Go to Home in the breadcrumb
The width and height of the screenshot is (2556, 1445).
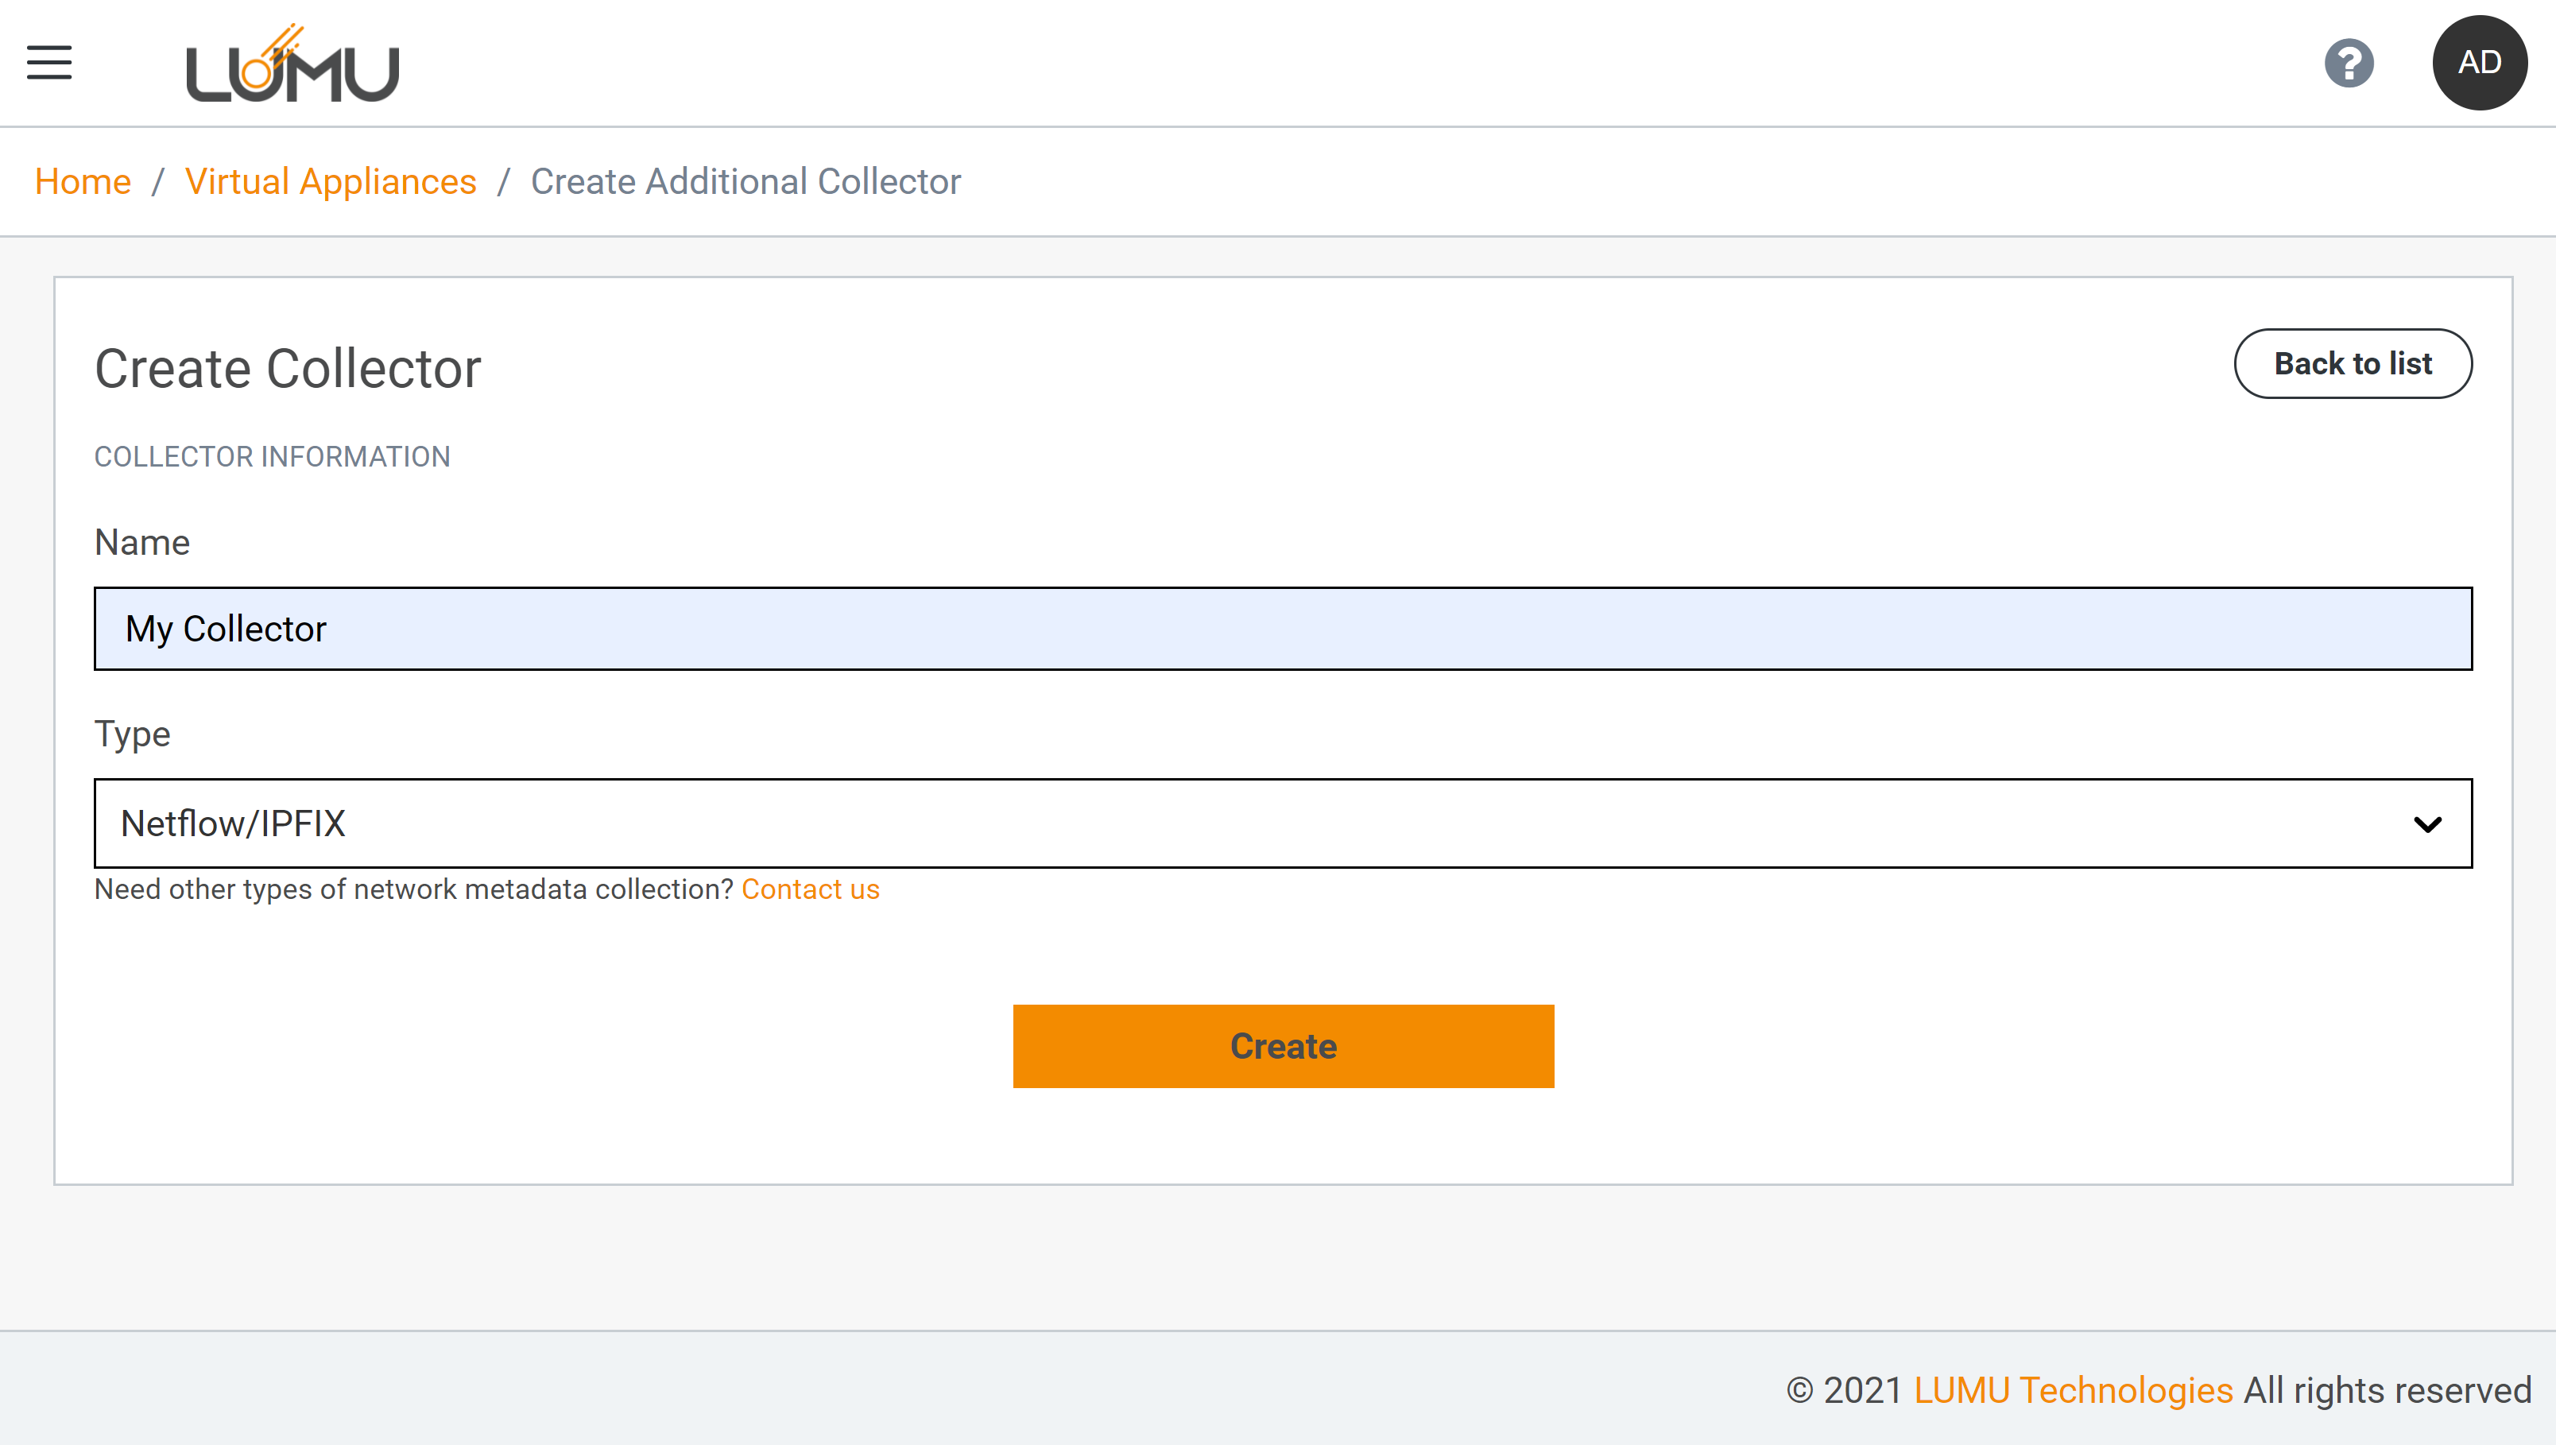click(83, 181)
